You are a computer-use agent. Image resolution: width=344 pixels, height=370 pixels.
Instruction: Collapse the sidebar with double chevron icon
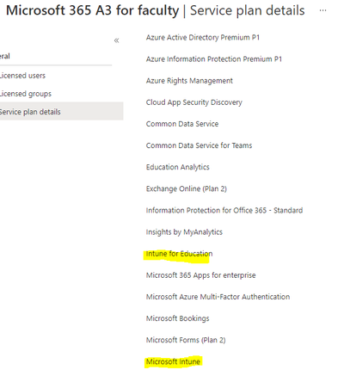point(116,40)
